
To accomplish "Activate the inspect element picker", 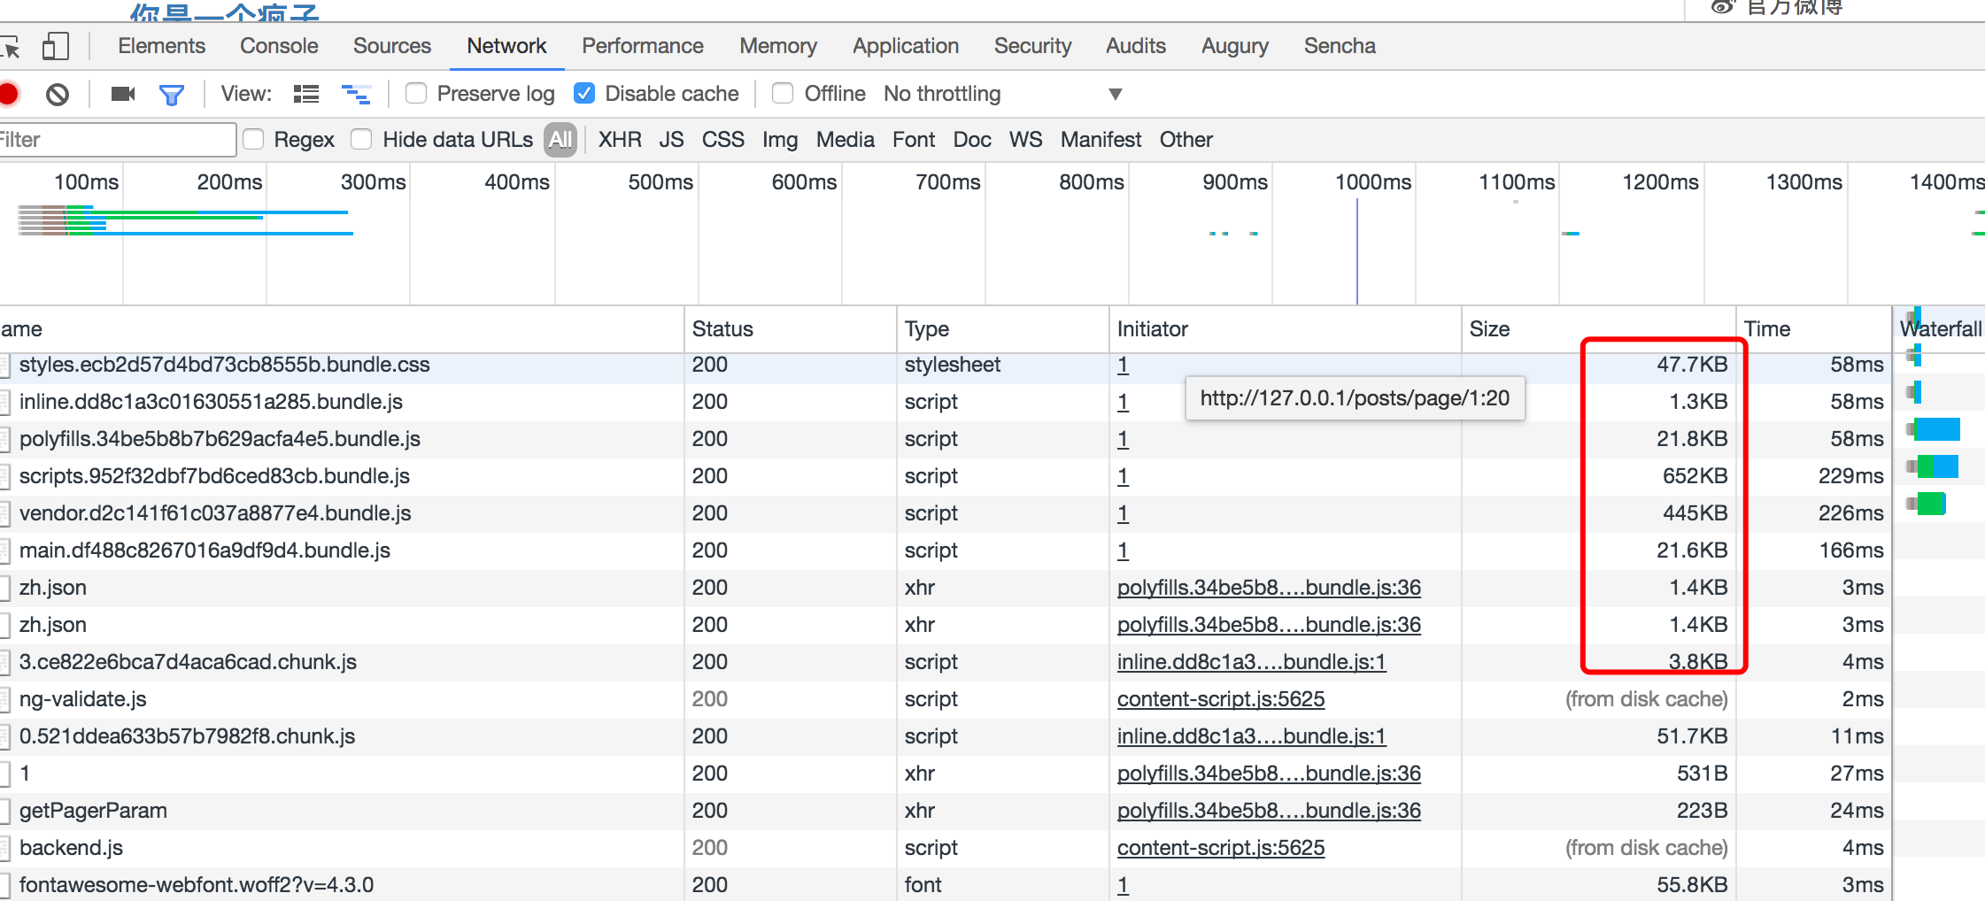I will click(10, 46).
